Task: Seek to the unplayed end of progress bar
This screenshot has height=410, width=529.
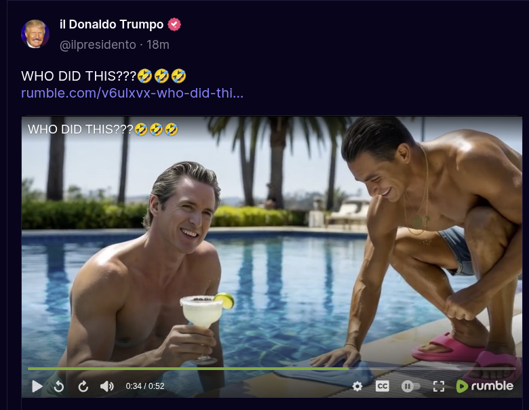Action: [432, 369]
